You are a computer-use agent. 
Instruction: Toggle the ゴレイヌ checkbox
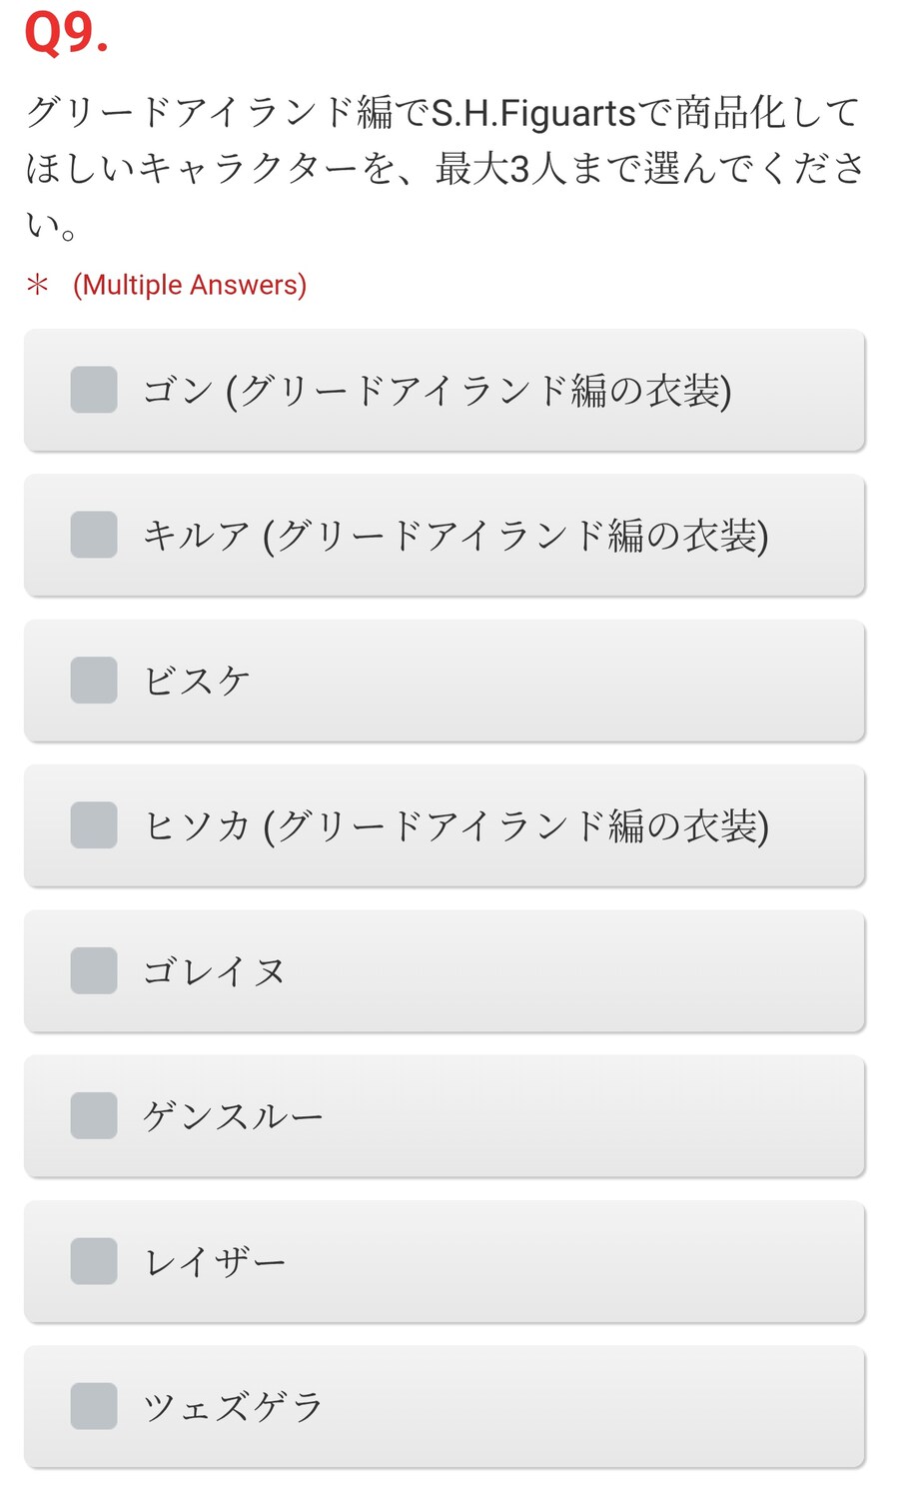point(94,971)
